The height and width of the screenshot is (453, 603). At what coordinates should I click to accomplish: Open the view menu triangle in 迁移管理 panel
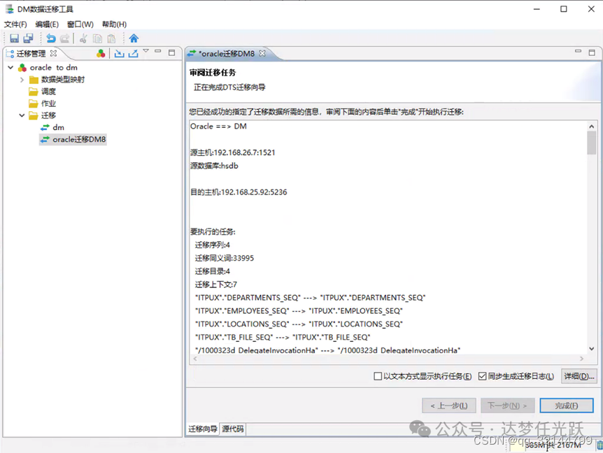pos(146,51)
